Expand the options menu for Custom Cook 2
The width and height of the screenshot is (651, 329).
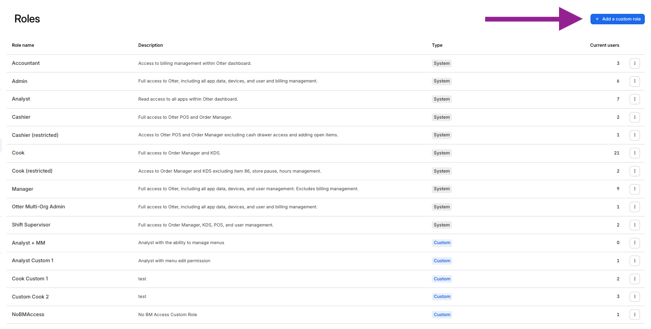pos(634,297)
